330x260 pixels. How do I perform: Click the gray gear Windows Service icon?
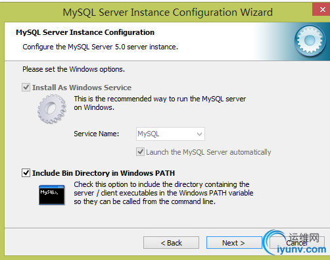(52, 109)
